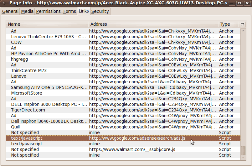Select the walmart.com core.js script address

[x=132, y=149]
